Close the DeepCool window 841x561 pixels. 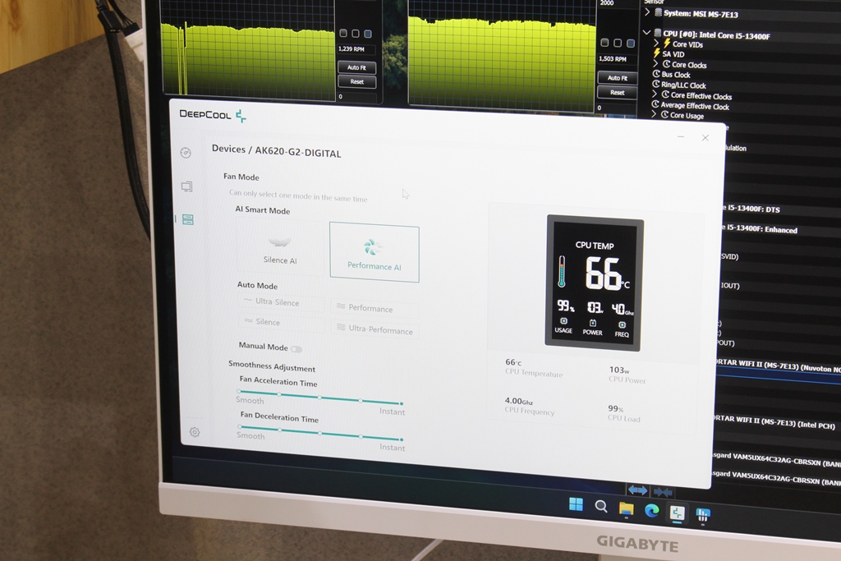[705, 138]
